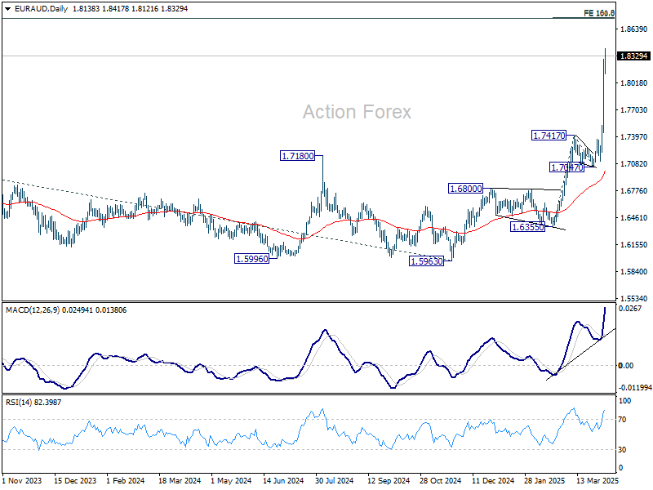The height and width of the screenshot is (490, 653).
Task: Click the 1 May 2024 date label
Action: pos(231,481)
